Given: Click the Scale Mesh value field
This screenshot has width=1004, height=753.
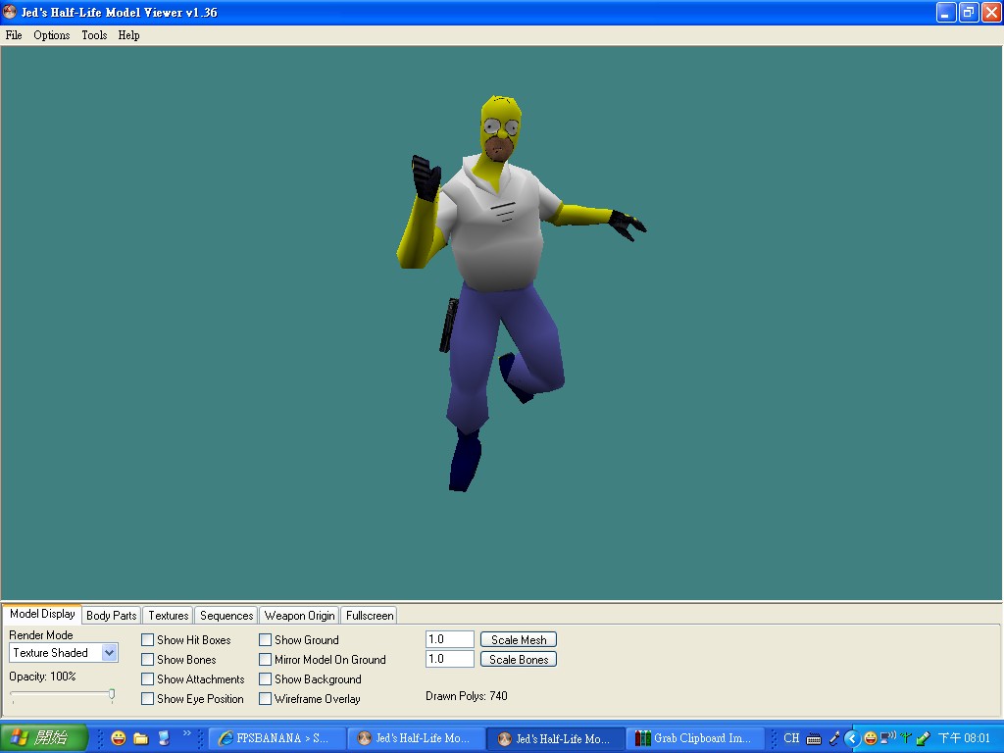Looking at the screenshot, I should click(x=449, y=639).
